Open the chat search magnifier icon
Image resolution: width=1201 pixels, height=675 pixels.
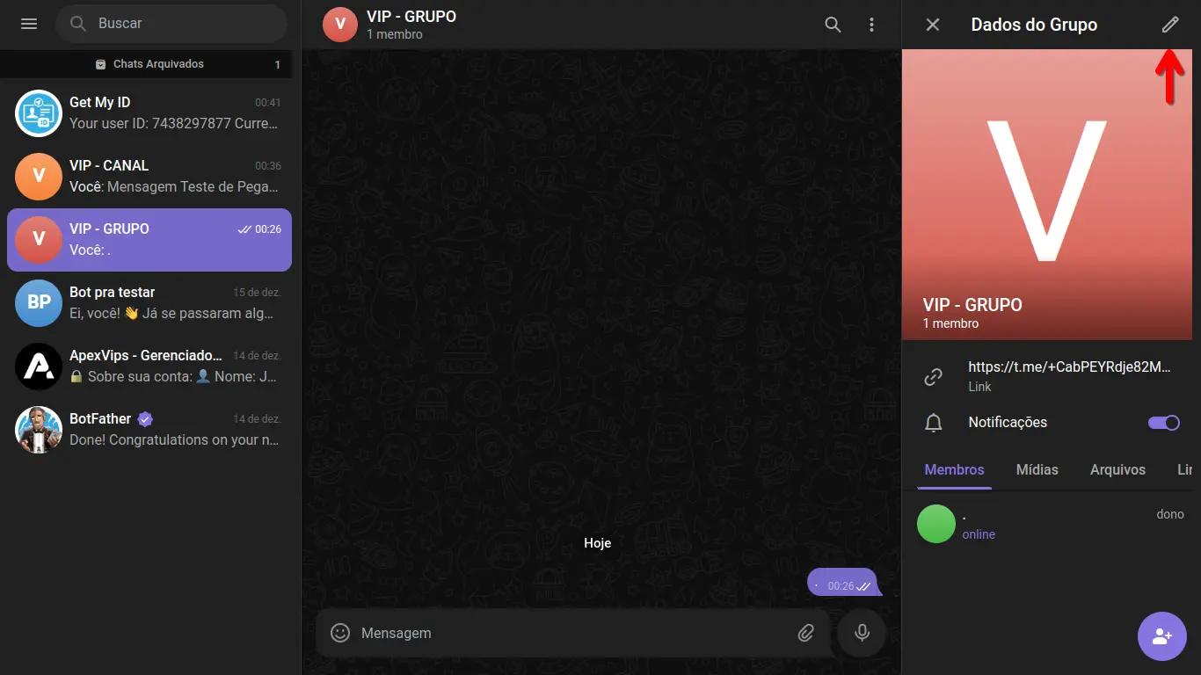coord(833,25)
